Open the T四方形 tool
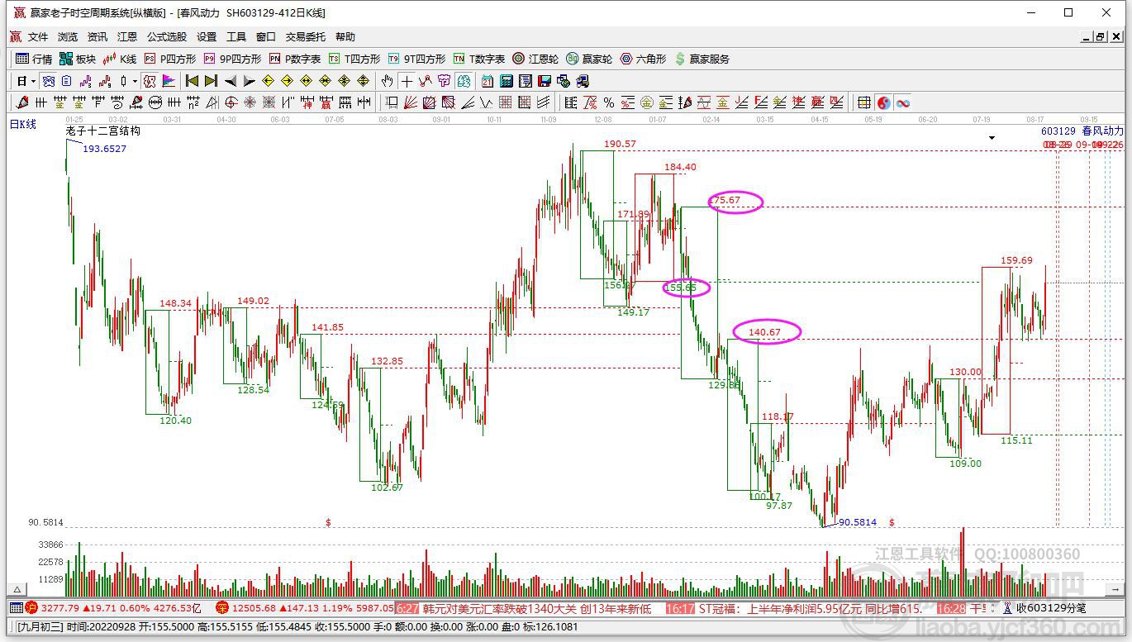The image size is (1132, 642). (354, 59)
